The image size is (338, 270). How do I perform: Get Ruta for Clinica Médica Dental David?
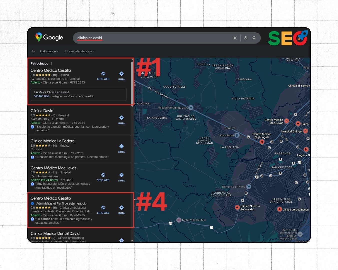[x=121, y=240]
